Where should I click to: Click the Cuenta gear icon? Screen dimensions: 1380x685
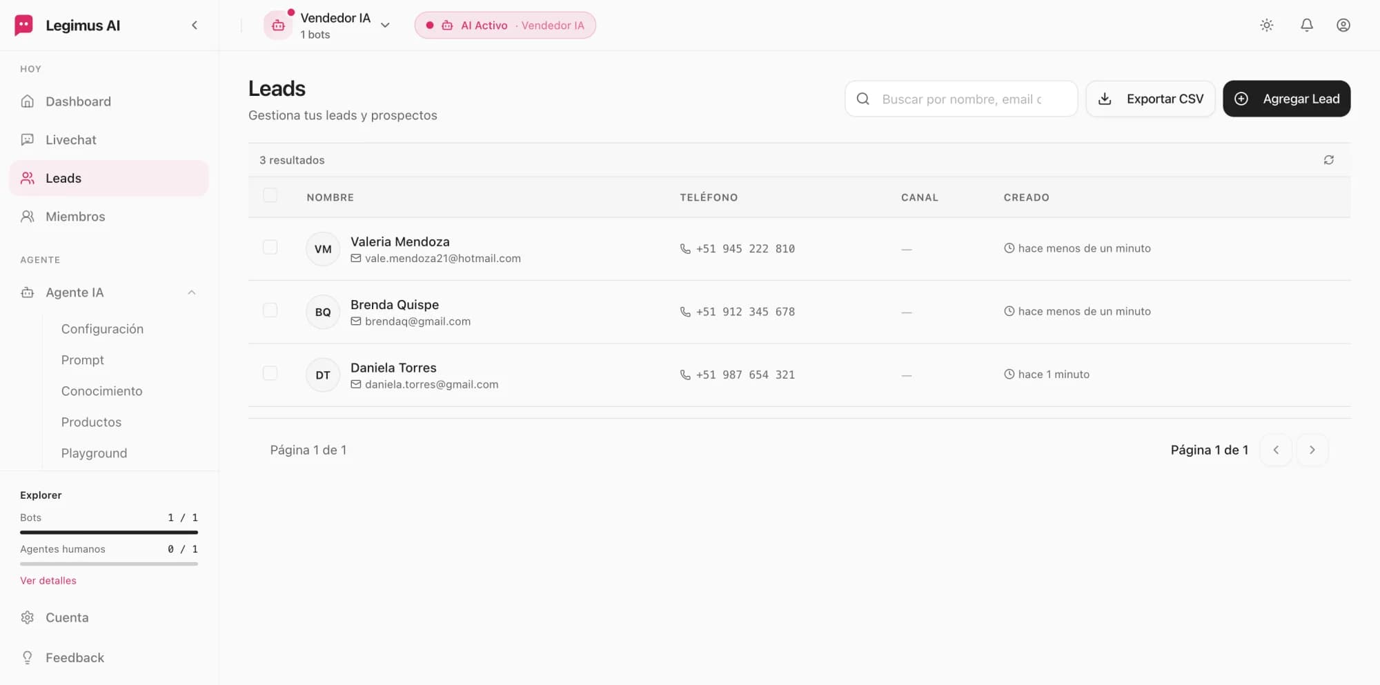[x=28, y=617]
